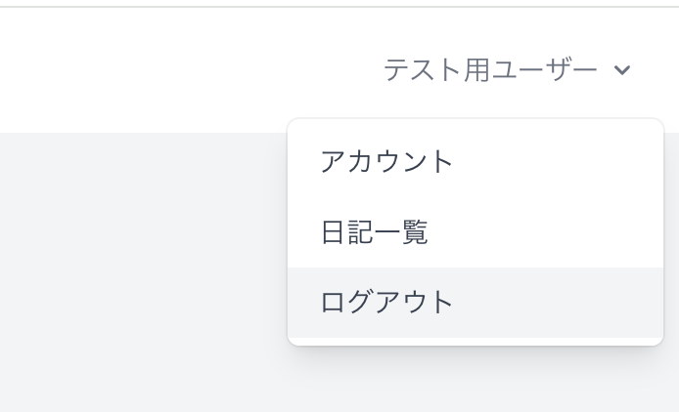
Task: Click the テスト用ユーザー username label
Action: pos(490,70)
